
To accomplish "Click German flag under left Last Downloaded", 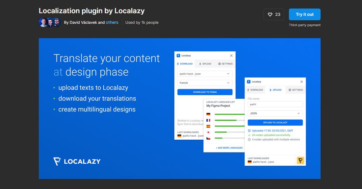I will point(179,136).
